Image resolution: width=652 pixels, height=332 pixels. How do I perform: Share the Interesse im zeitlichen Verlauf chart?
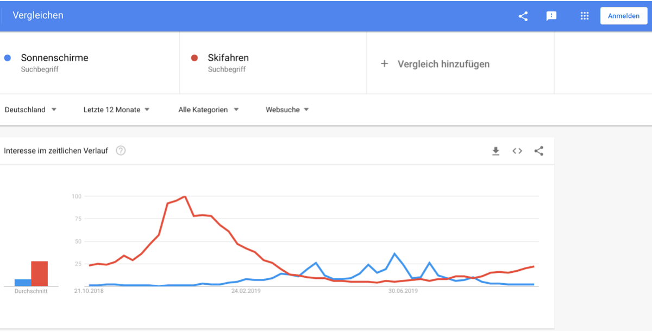coord(538,151)
